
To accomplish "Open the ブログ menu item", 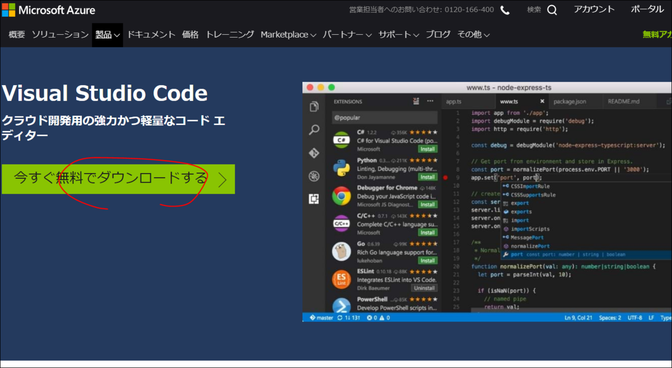I will tap(438, 35).
